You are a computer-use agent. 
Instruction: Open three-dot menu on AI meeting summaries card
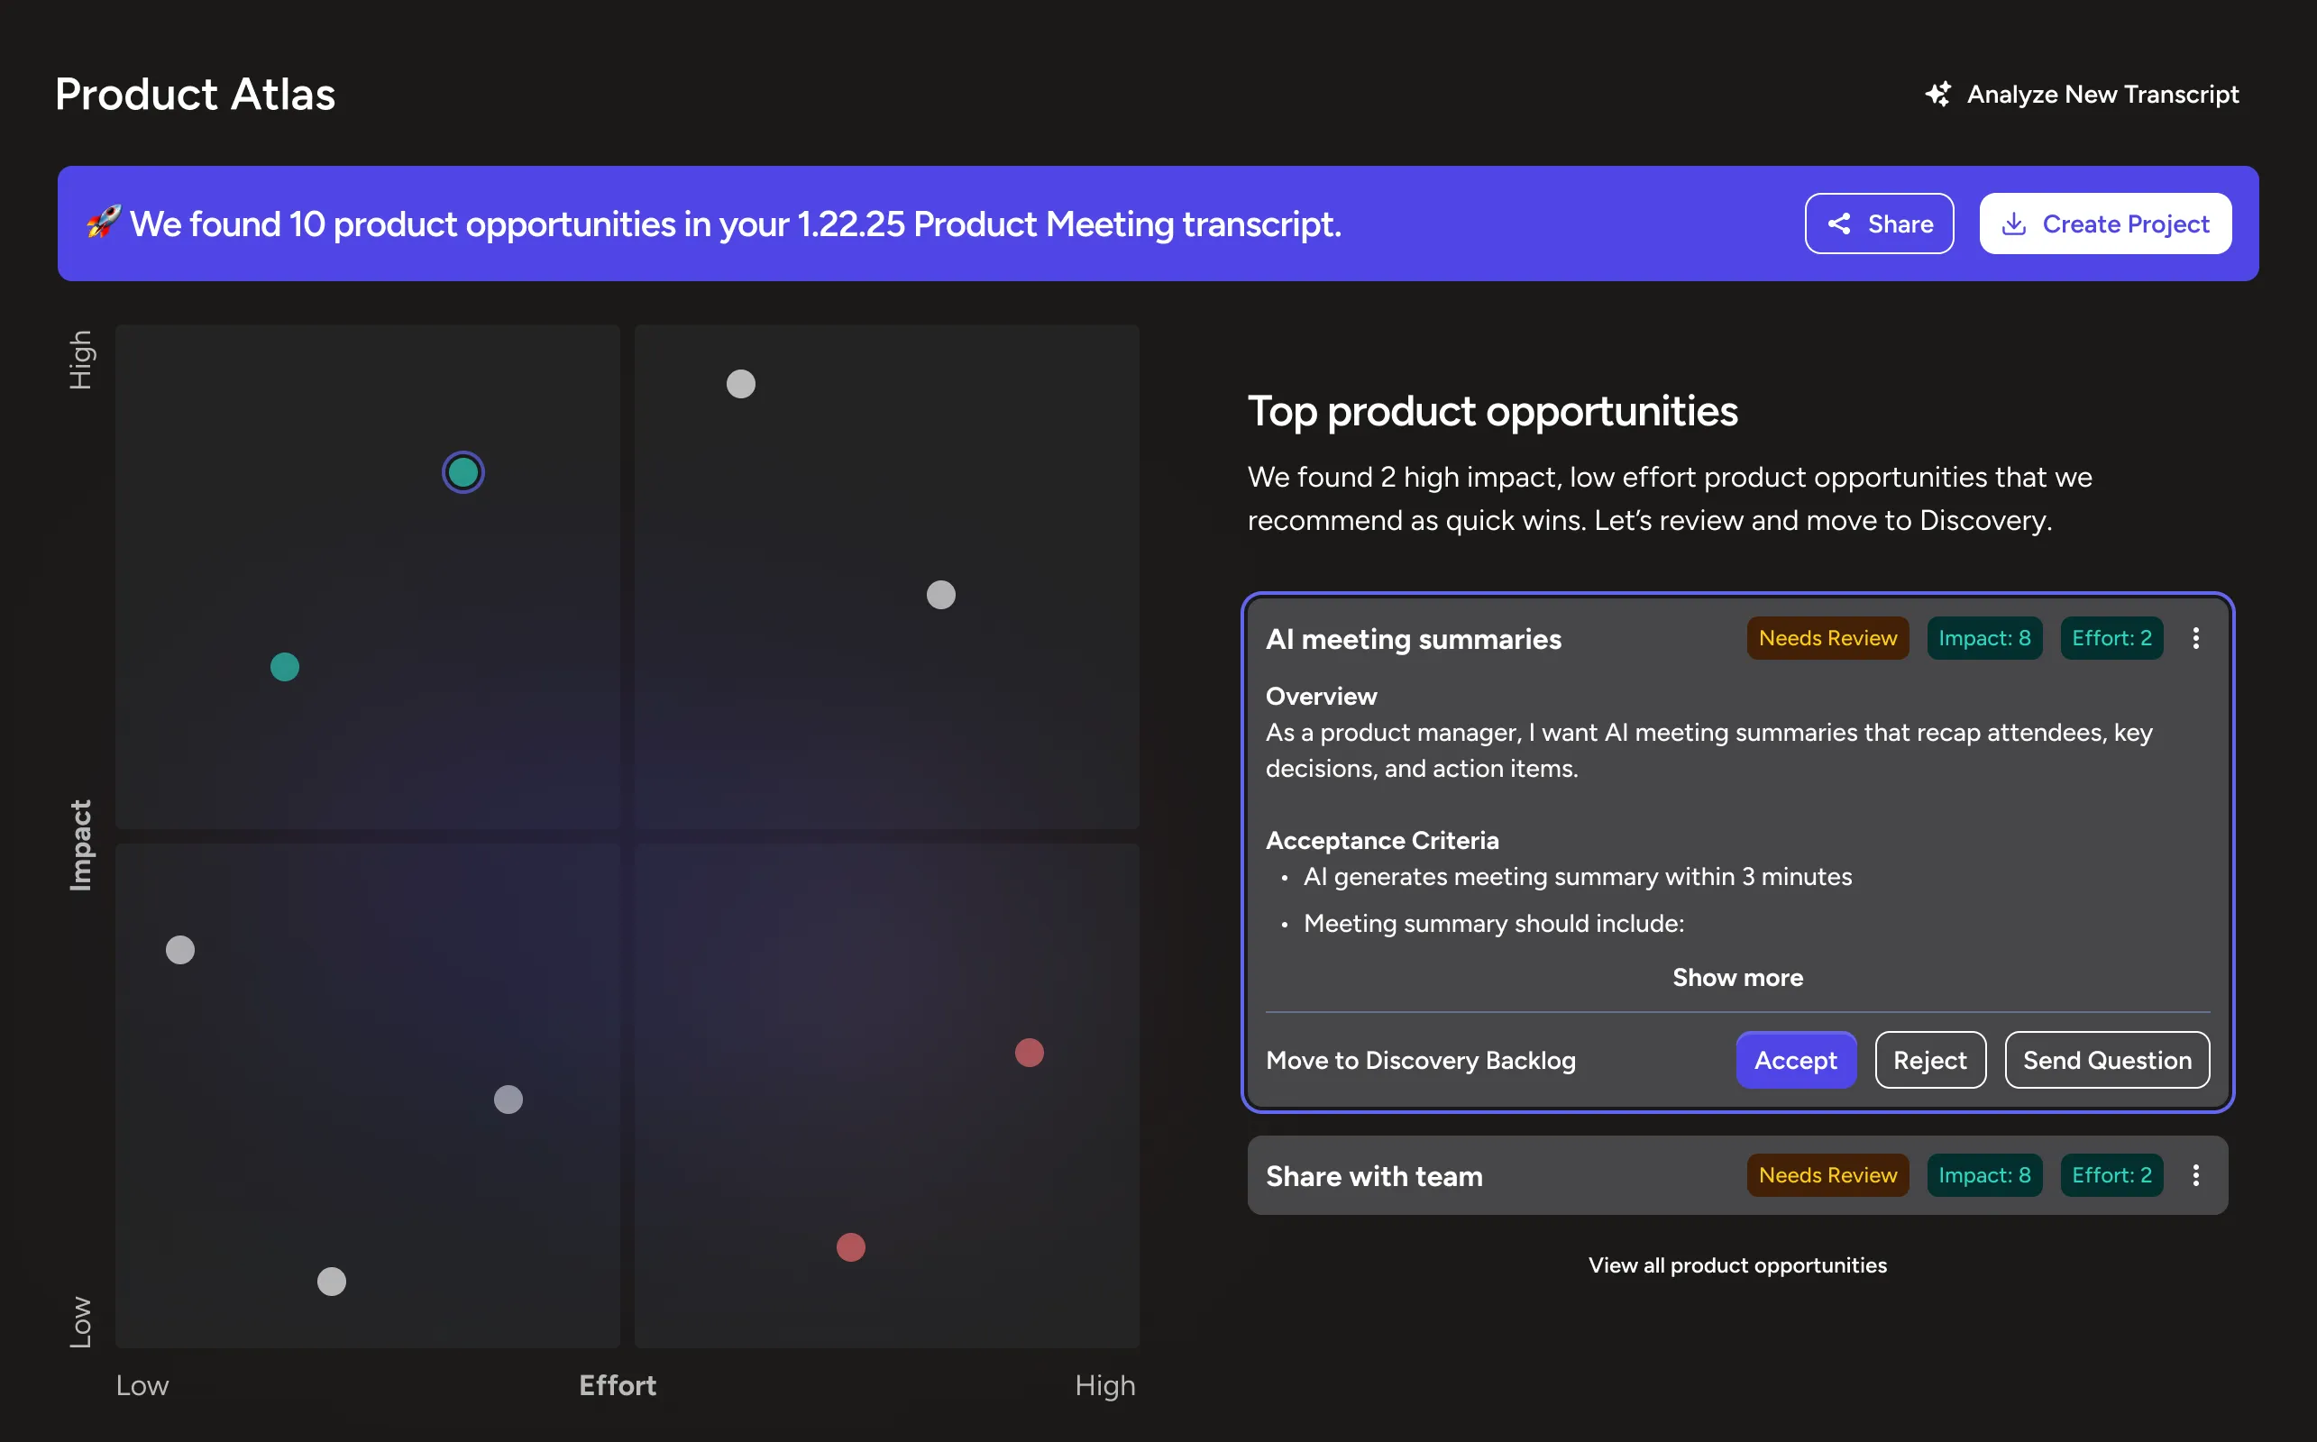tap(2195, 638)
